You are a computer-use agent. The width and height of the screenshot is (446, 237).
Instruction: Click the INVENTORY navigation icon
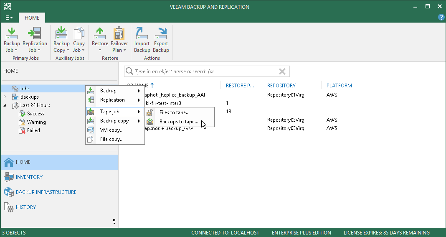click(x=9, y=177)
